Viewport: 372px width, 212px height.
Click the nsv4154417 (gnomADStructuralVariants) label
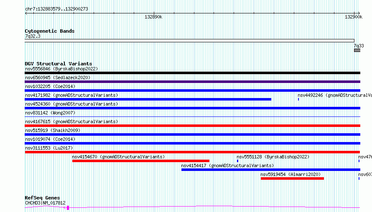click(x=227, y=165)
